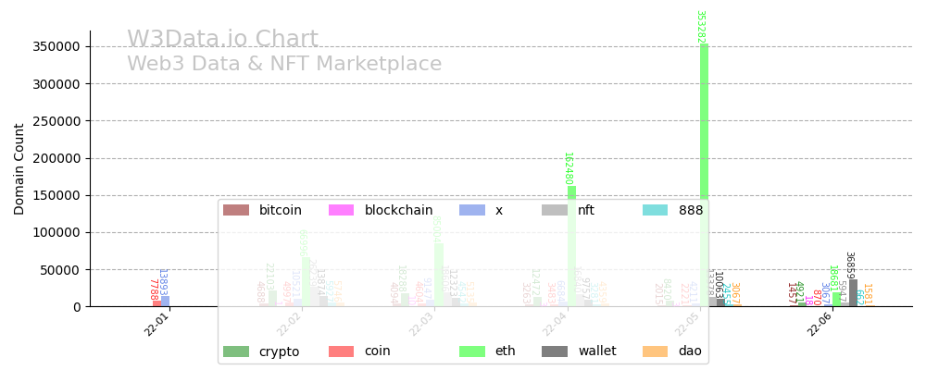Click the Domain Count y-axis label
This screenshot has height=370, width=926.
(x=19, y=168)
